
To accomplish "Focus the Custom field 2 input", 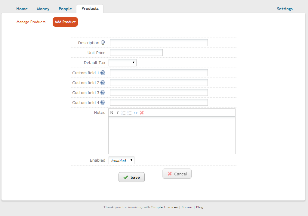I will [x=159, y=83].
